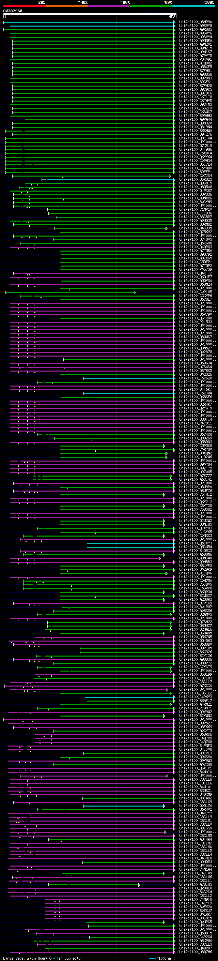Click the UniRef100_Q6Y212 label
The width and height of the screenshot is (218, 961).
(195, 502)
